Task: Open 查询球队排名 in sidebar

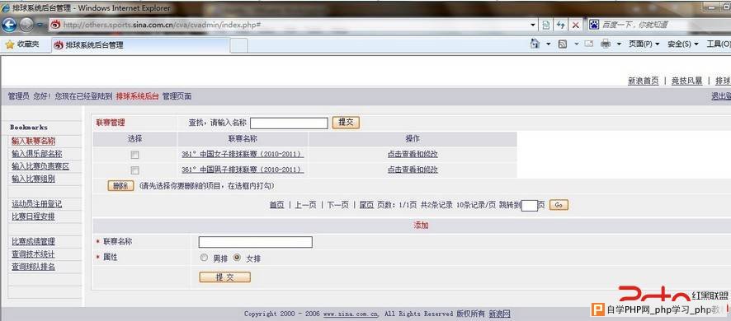Action: (x=33, y=267)
